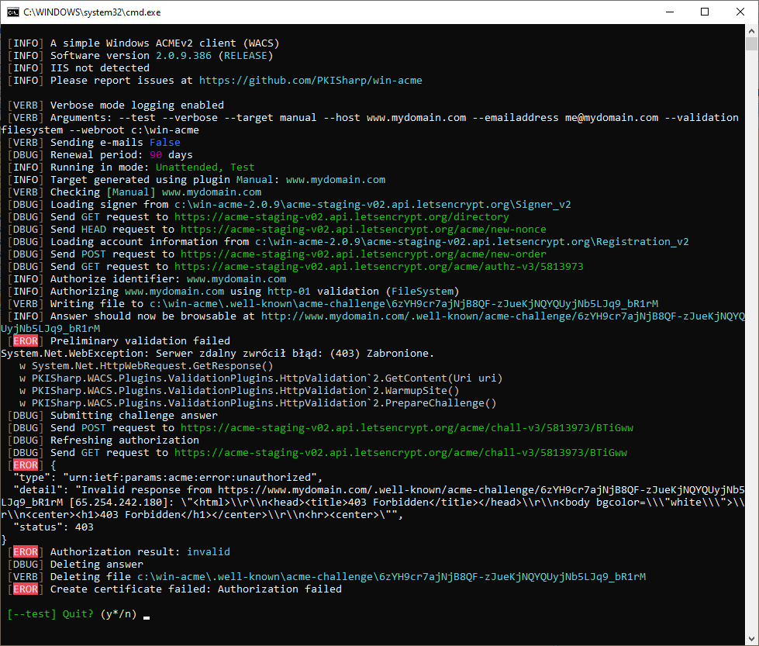Click the vertical scrollbar thumb
759x646 pixels.
pos(751,43)
